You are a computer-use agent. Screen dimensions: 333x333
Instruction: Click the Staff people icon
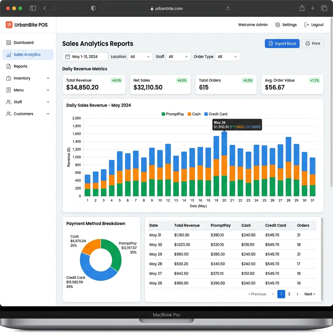pos(9,102)
